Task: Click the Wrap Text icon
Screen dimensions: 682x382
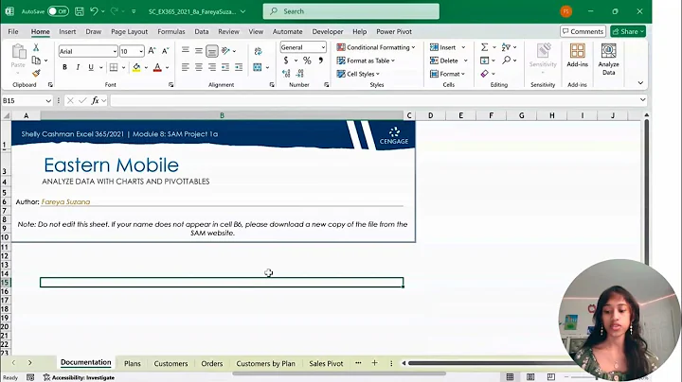Action: coord(258,51)
